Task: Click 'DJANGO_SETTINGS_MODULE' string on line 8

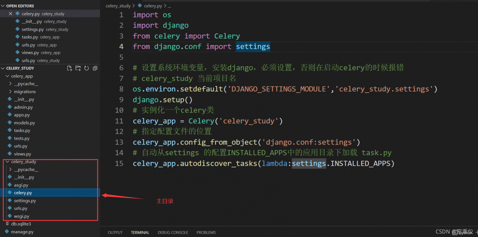Action: click(279, 89)
